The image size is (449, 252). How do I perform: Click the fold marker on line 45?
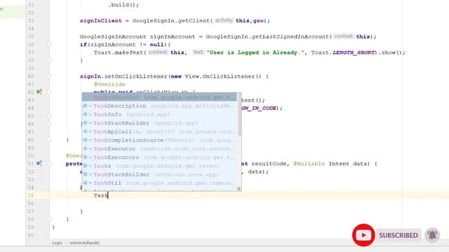(x=49, y=115)
